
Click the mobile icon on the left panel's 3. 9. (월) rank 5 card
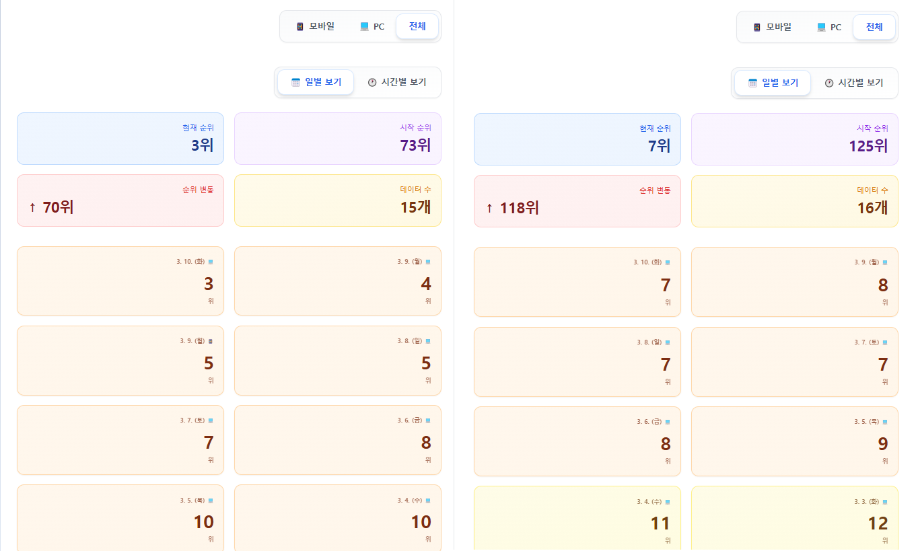coord(211,341)
